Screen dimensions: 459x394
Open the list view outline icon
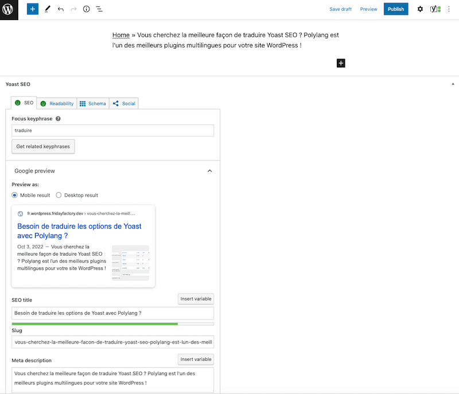coord(99,9)
